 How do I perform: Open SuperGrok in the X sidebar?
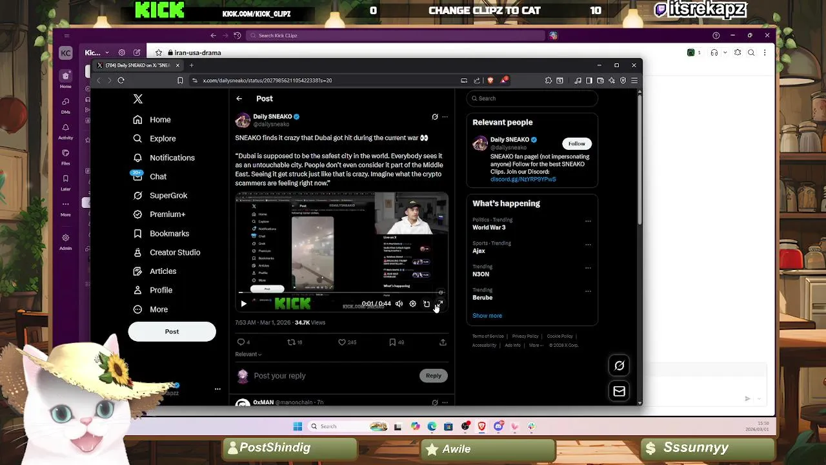pos(160,195)
